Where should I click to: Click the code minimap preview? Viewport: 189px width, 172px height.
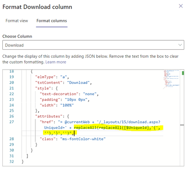point(172,79)
